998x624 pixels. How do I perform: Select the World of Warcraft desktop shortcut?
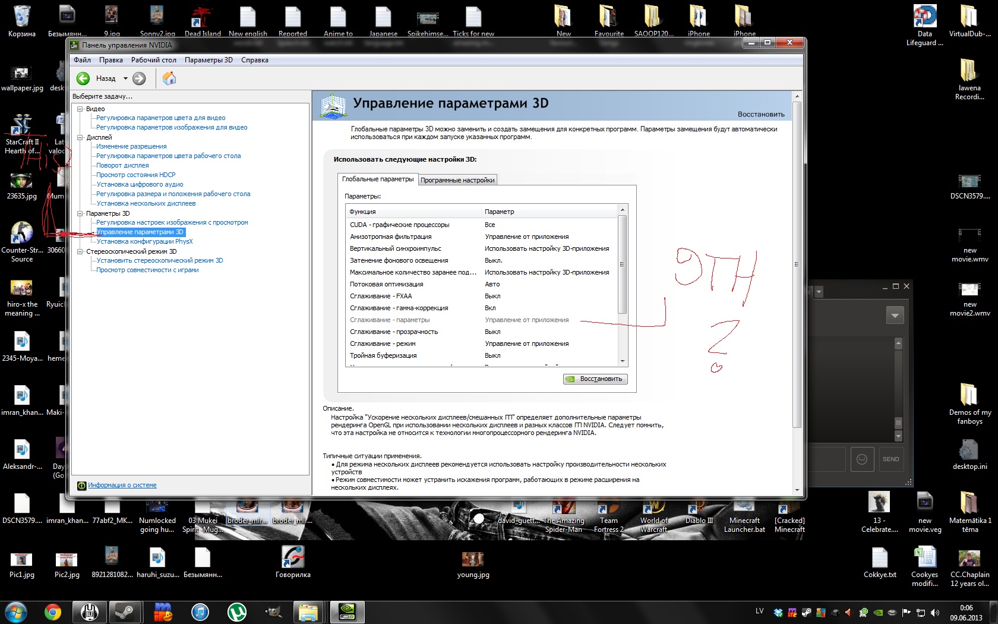coord(653,516)
